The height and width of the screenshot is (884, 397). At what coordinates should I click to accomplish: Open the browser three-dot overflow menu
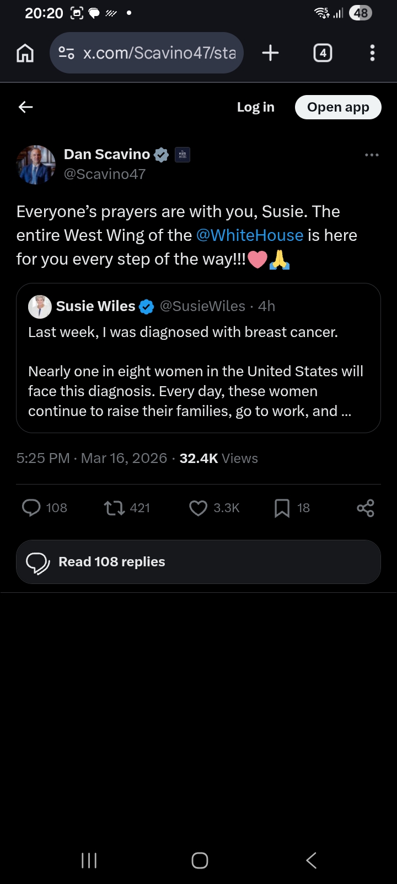pos(372,53)
